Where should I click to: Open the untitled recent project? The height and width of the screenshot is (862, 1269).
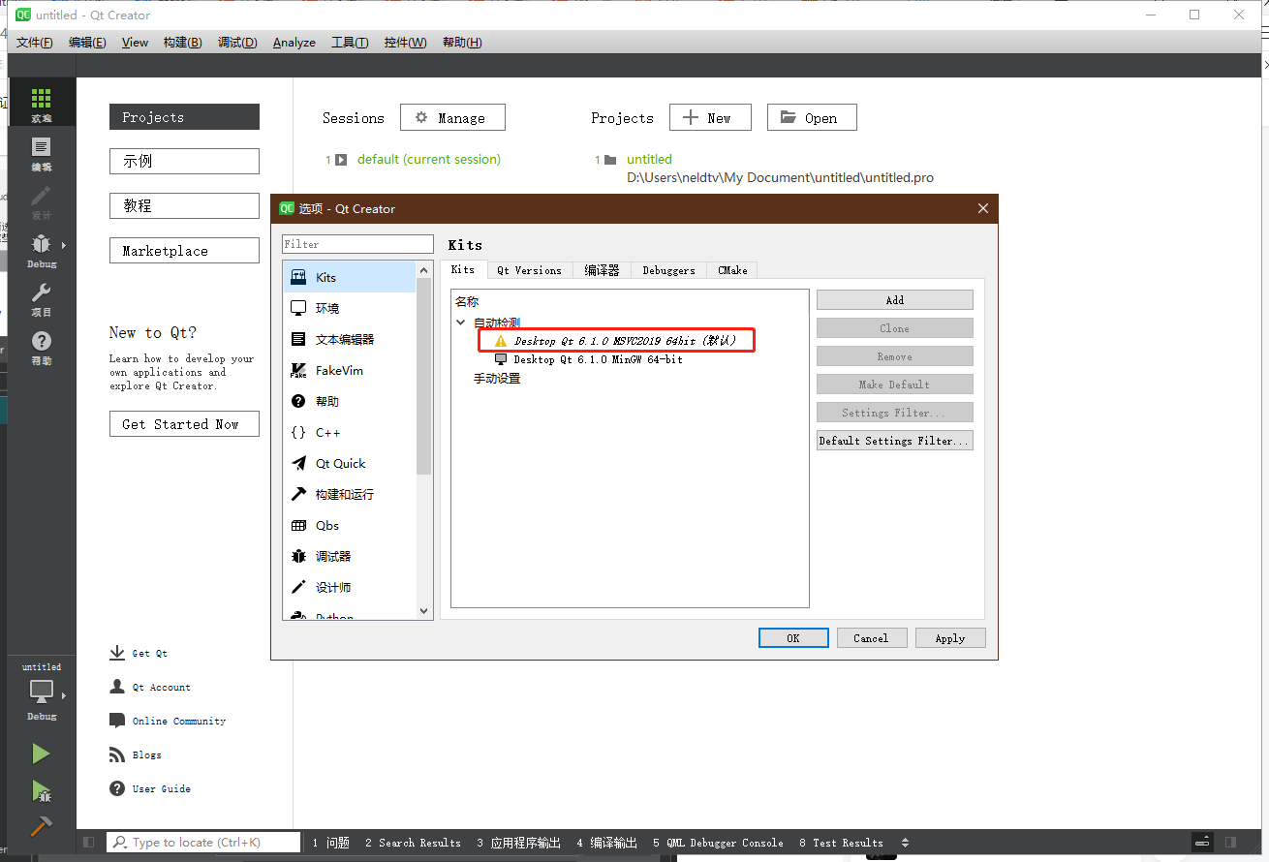coord(649,159)
